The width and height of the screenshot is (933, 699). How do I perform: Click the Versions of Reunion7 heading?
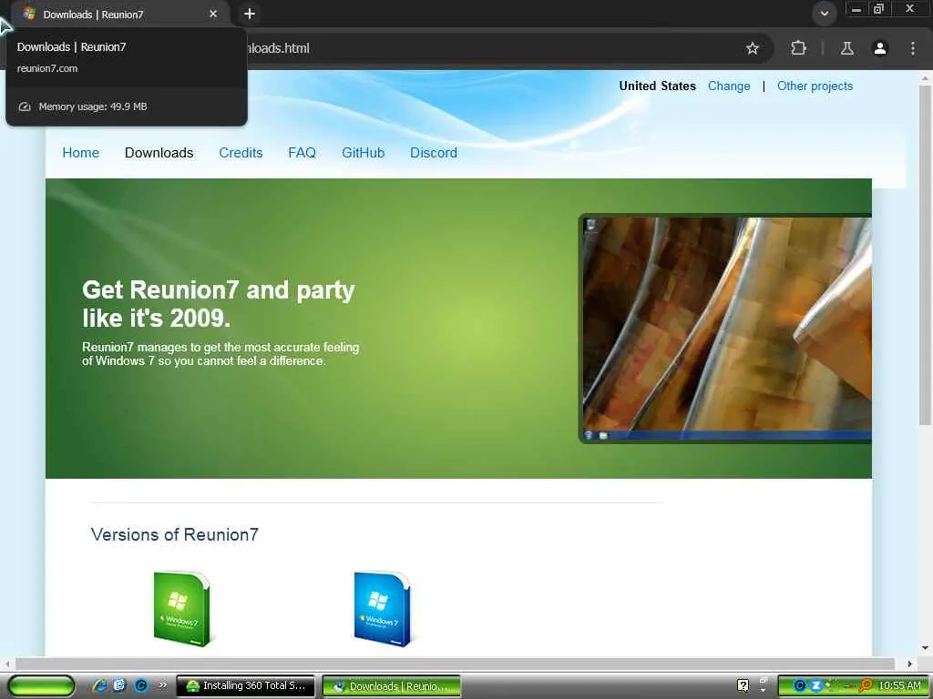[174, 534]
